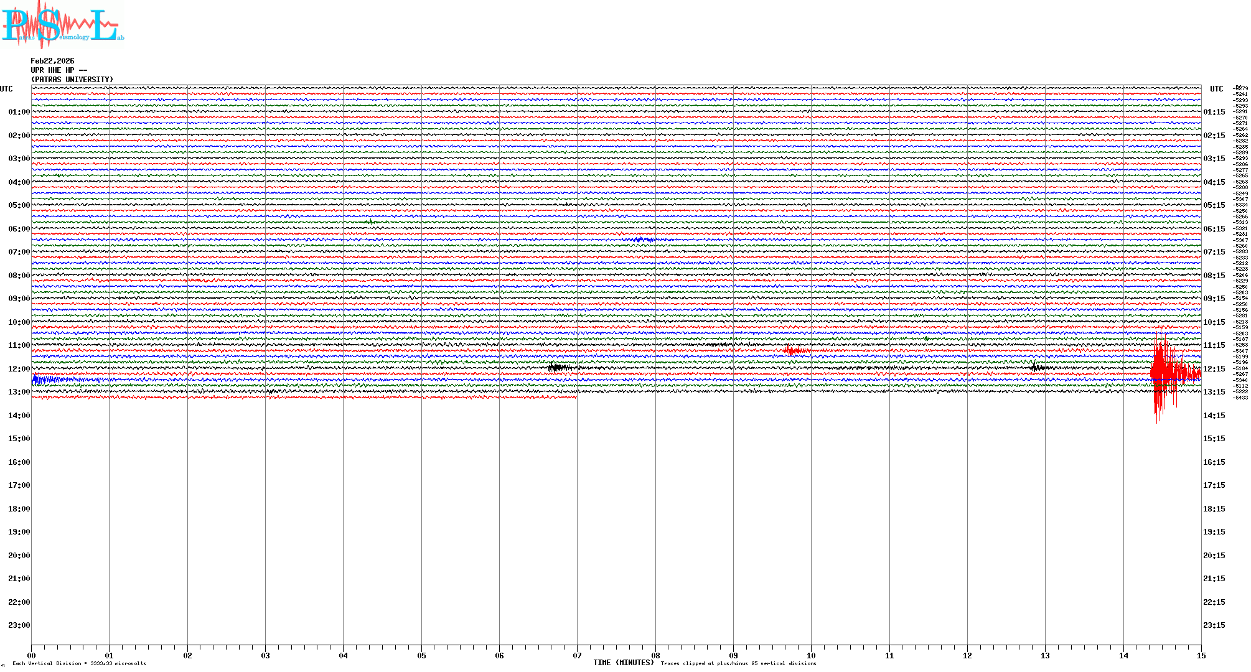Click the PSL Patras Seismology Lab logo
Viewport: 1251px width, 672px height.
62,25
